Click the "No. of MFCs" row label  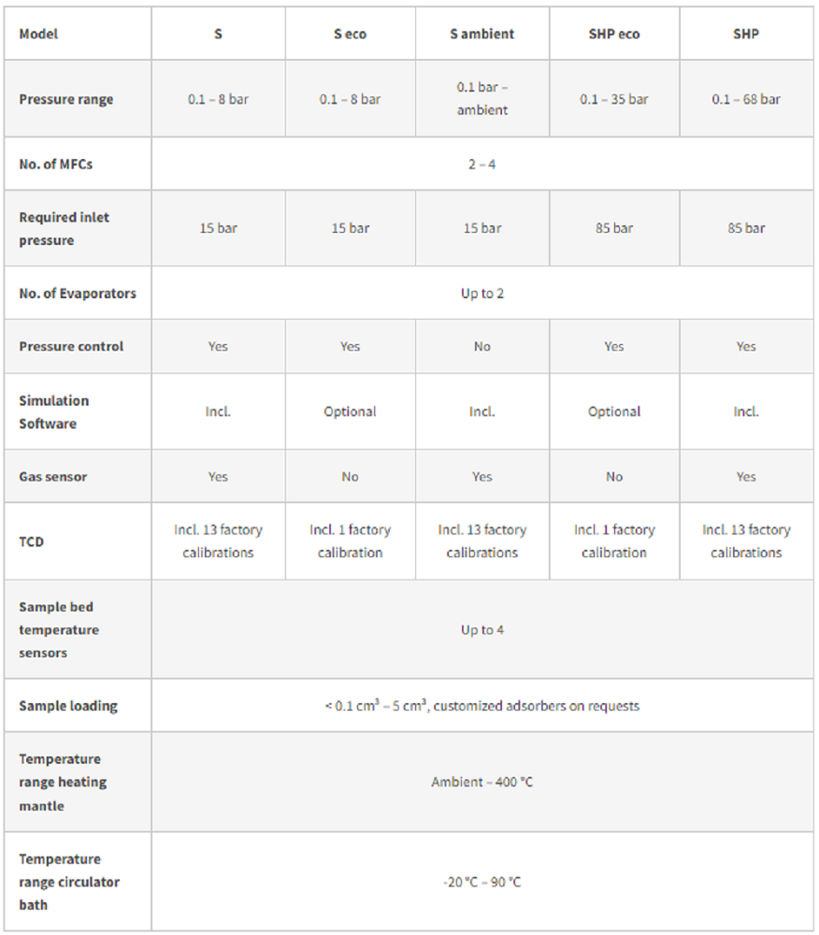56,165
